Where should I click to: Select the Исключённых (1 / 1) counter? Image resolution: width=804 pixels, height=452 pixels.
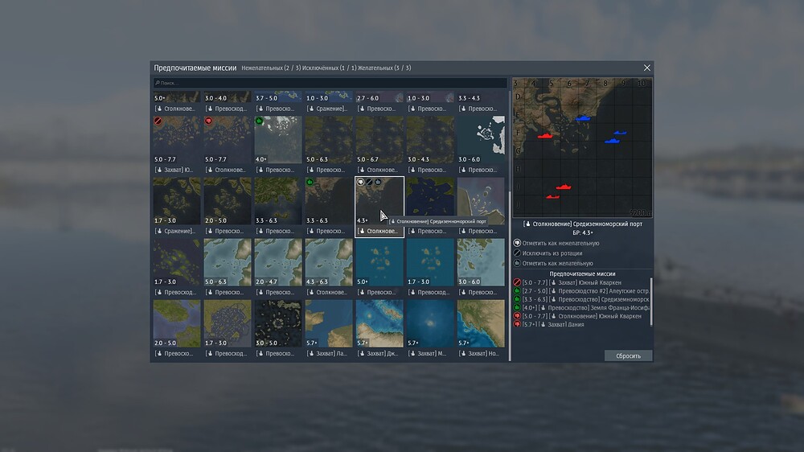pos(329,68)
